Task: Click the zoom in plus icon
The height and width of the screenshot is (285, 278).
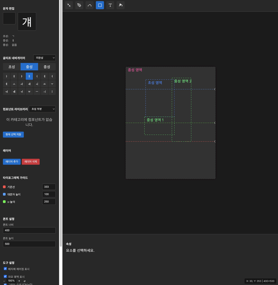Action: pyautogui.click(x=19, y=281)
